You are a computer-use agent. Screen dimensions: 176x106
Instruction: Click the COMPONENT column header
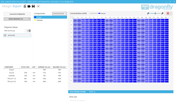pos(12,67)
